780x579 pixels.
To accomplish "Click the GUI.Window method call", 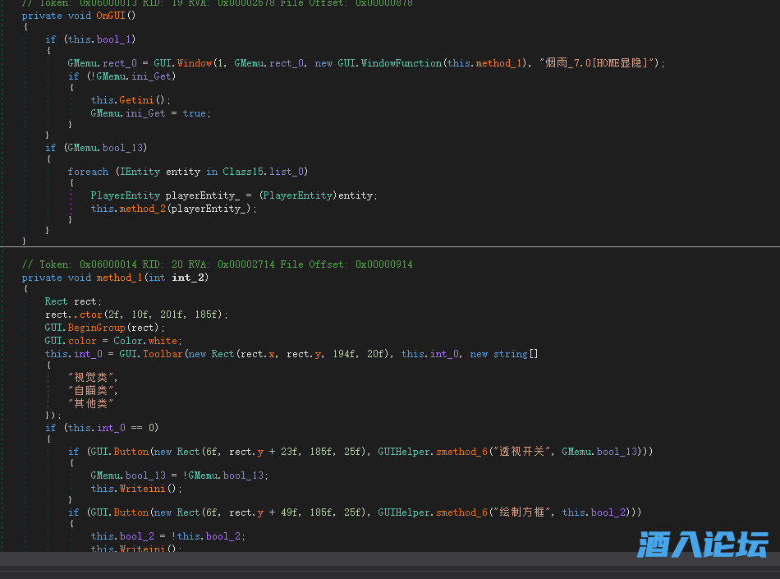I will click(194, 63).
